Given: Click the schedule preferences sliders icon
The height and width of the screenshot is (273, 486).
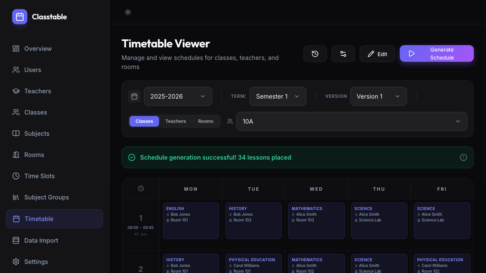Looking at the screenshot, I should 343,54.
